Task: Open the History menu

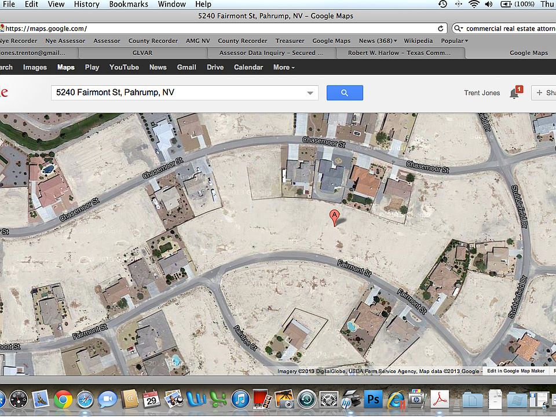Action: [86, 4]
